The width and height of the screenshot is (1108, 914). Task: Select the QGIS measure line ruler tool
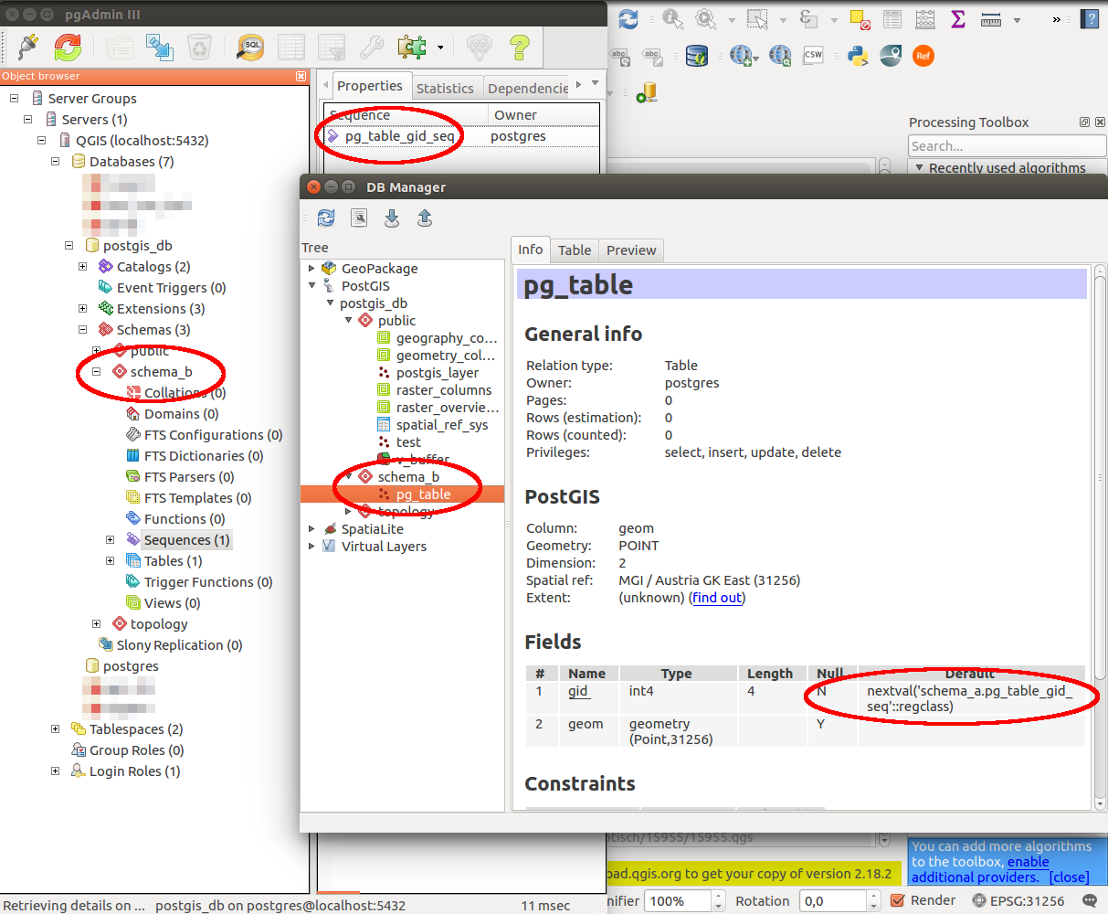coord(991,18)
